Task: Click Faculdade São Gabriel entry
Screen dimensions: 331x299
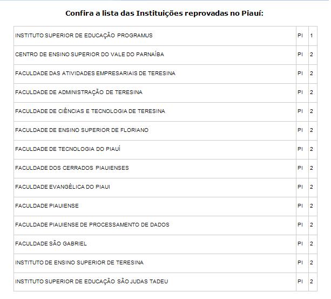Action: pos(51,244)
